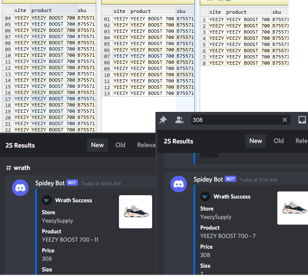Click YeezySupply store value in the 10:53 AM embed

point(57,221)
